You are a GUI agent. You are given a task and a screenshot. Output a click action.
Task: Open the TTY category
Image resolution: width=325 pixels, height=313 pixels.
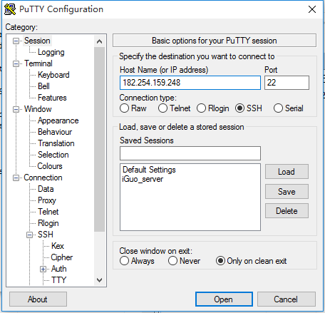coord(58,280)
